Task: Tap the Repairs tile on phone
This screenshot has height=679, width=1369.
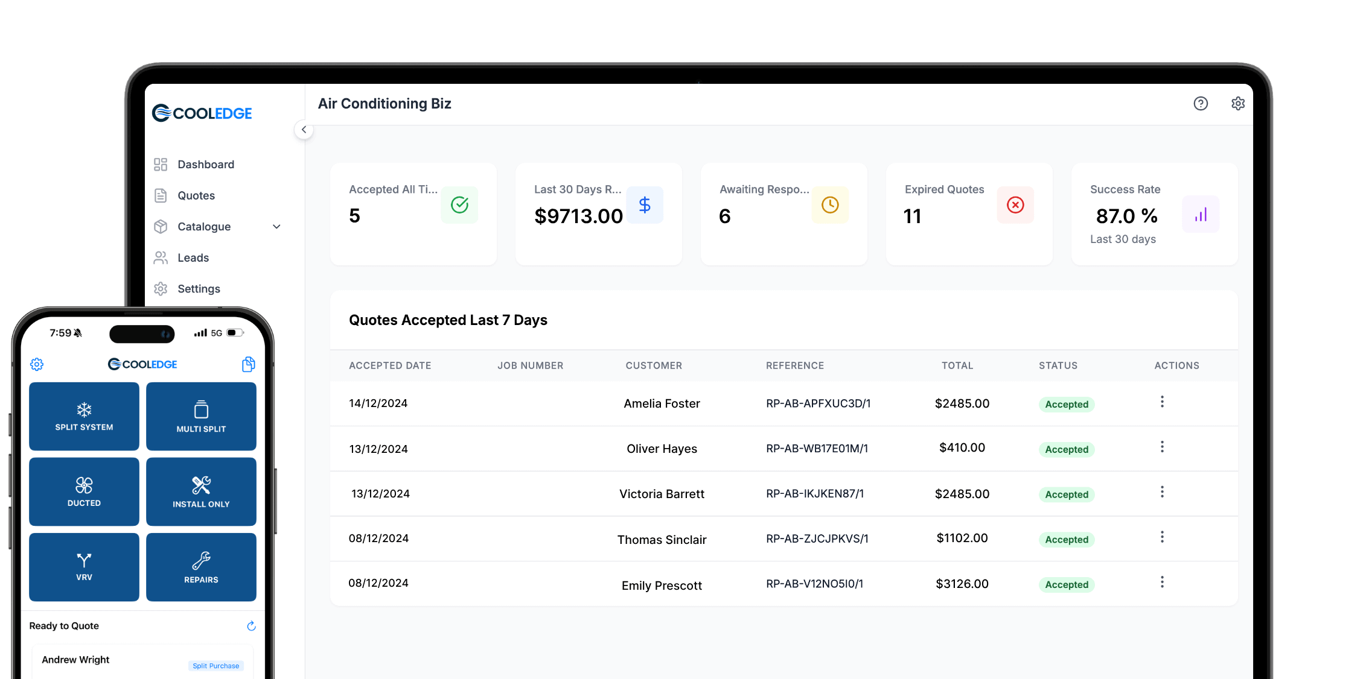Action: pos(201,567)
